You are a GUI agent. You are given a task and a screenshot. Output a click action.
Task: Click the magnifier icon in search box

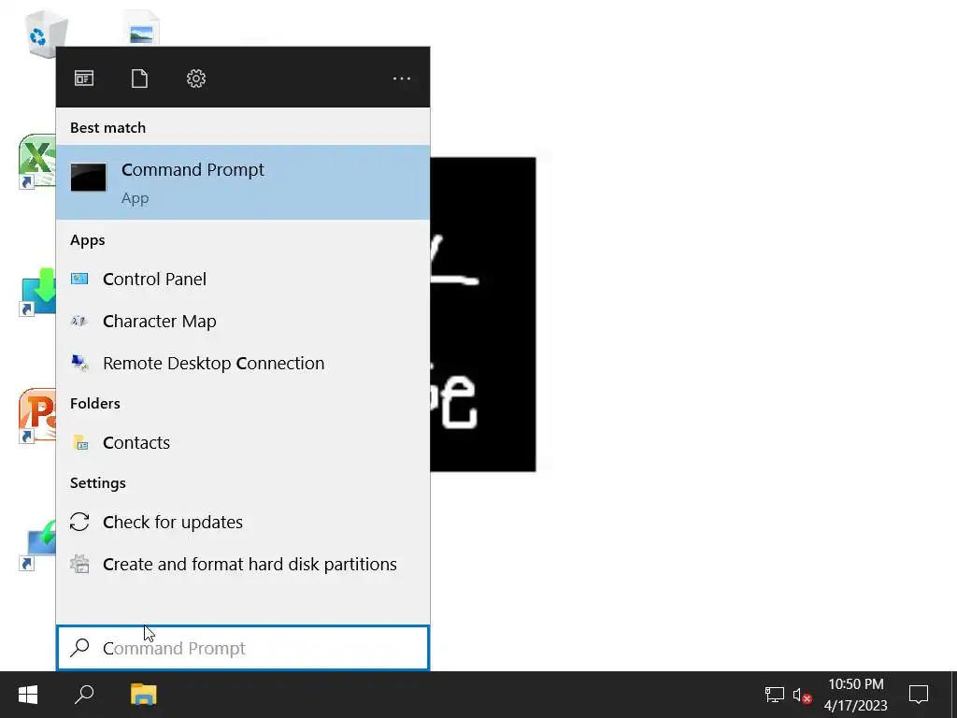tap(80, 648)
